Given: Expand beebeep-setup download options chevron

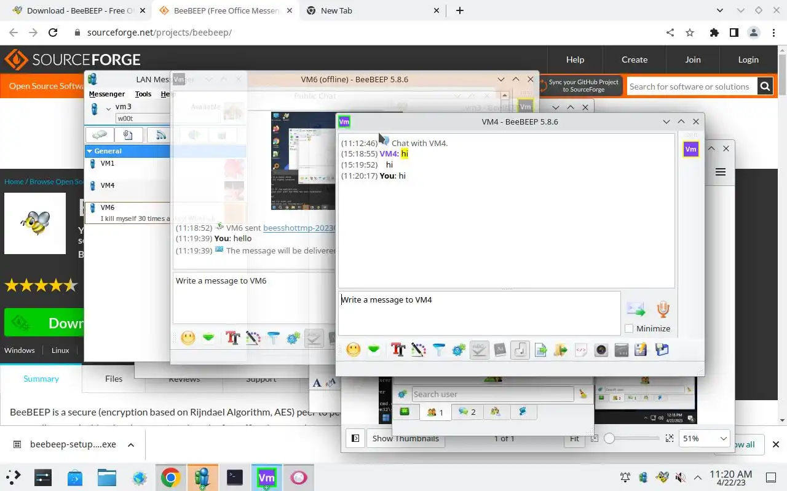Looking at the screenshot, I should tap(130, 444).
